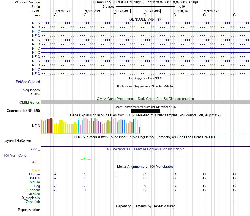This screenshot has width=250, height=216.
Task: Click reference base A under the ruler
Action: [x=55, y=15]
